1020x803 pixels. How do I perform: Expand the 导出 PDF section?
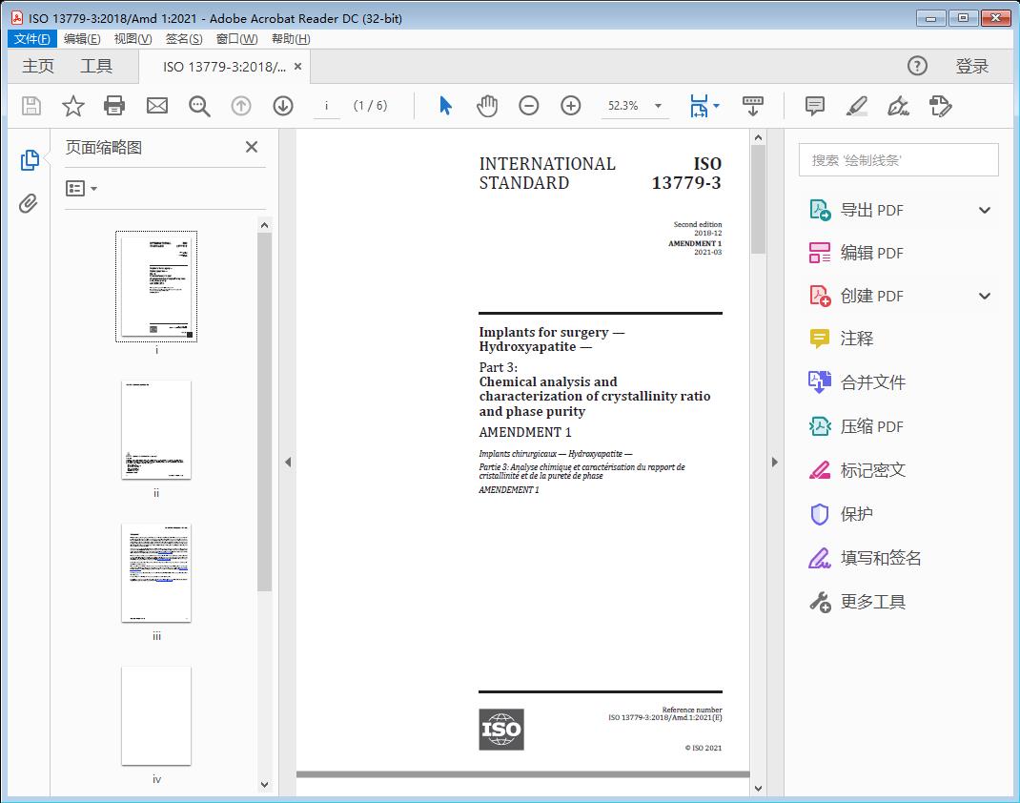[x=985, y=211]
